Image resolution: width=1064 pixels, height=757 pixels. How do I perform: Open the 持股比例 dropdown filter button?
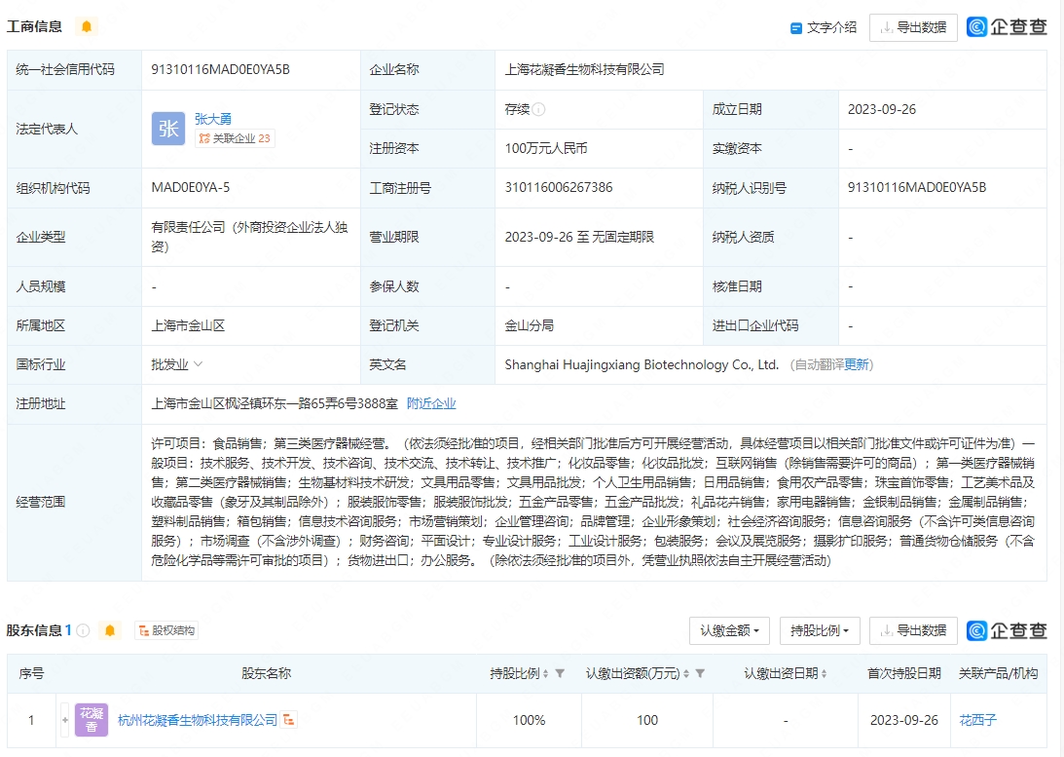(x=820, y=630)
